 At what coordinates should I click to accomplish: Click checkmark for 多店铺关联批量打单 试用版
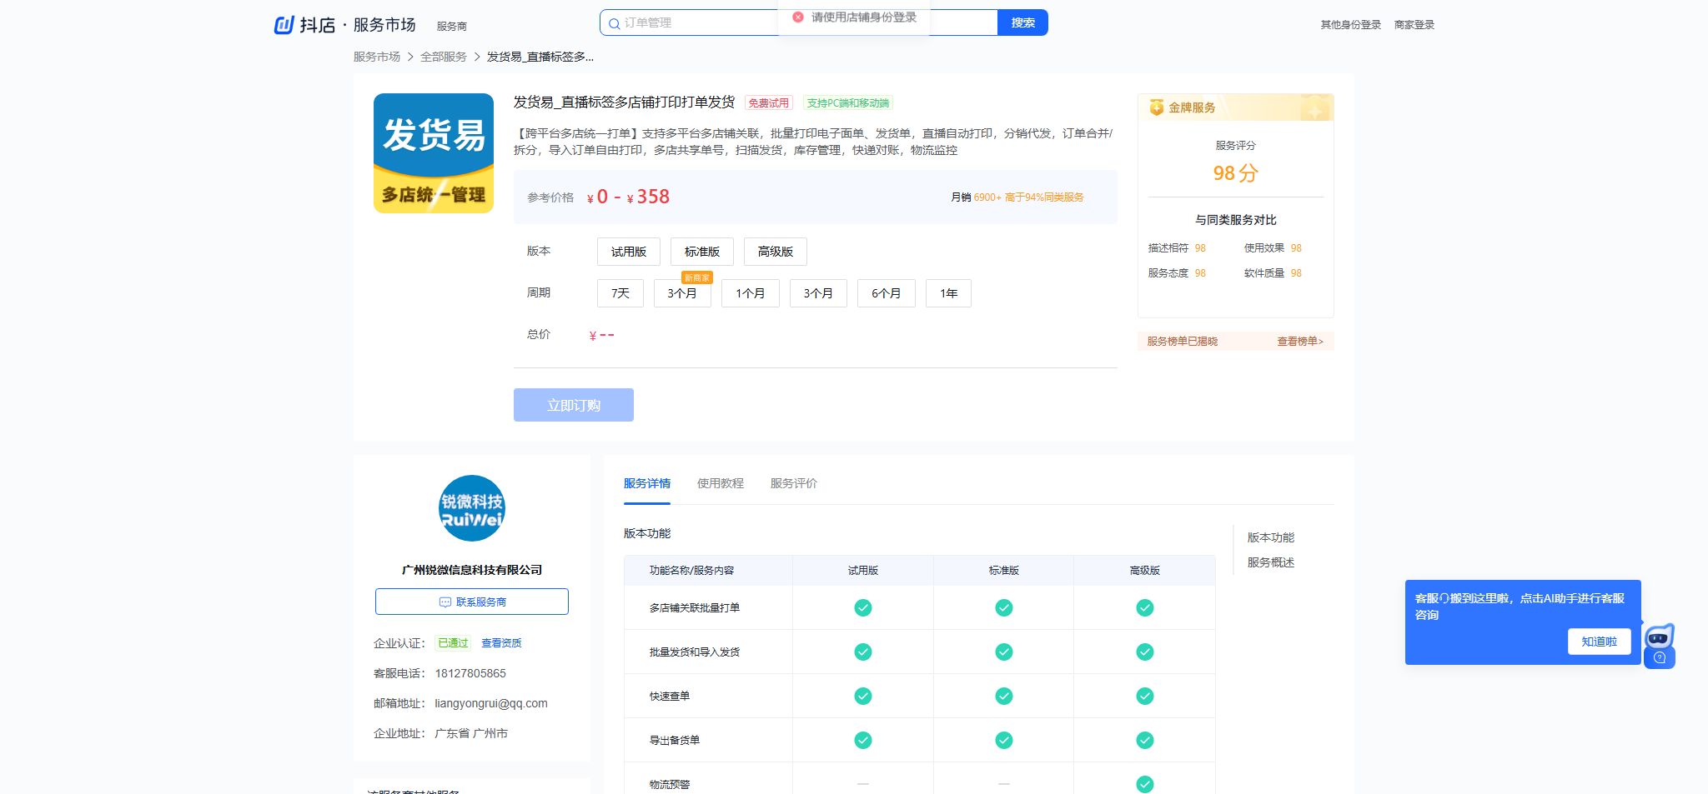(x=863, y=608)
